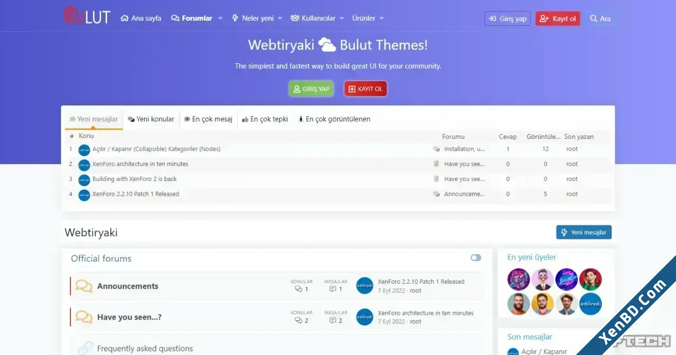676x355 pixels.
Task: Click first purple avatar in En yeni üyeler
Action: [x=519, y=280]
